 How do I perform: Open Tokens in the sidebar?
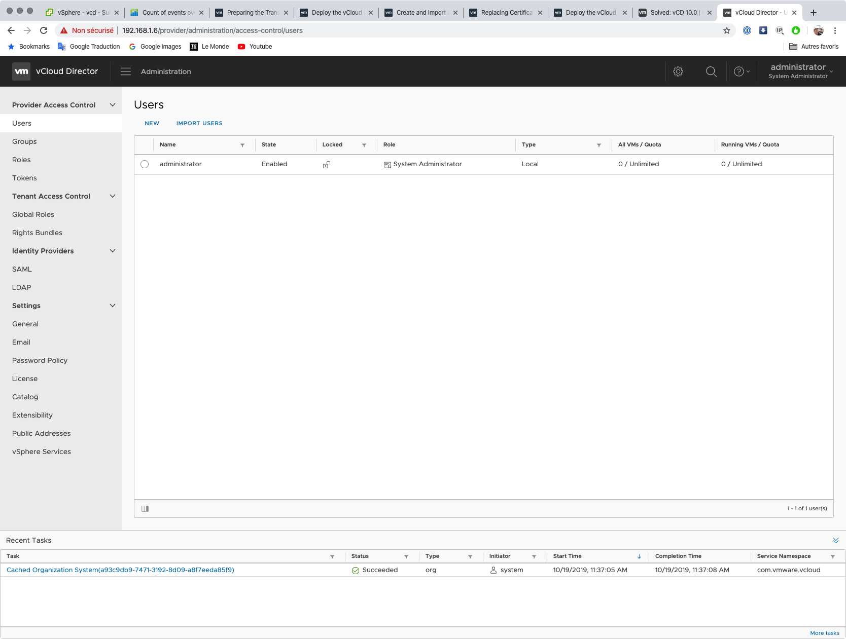coord(24,178)
